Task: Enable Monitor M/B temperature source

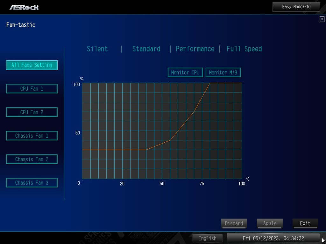Action: [x=223, y=73]
